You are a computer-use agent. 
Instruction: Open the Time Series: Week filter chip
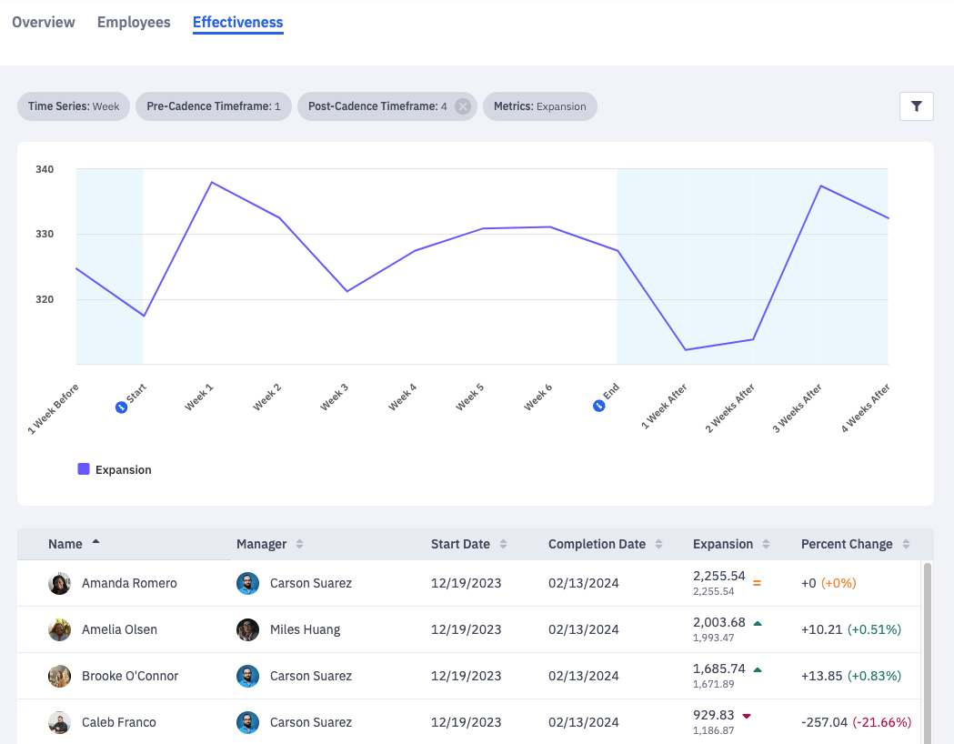pyautogui.click(x=74, y=106)
